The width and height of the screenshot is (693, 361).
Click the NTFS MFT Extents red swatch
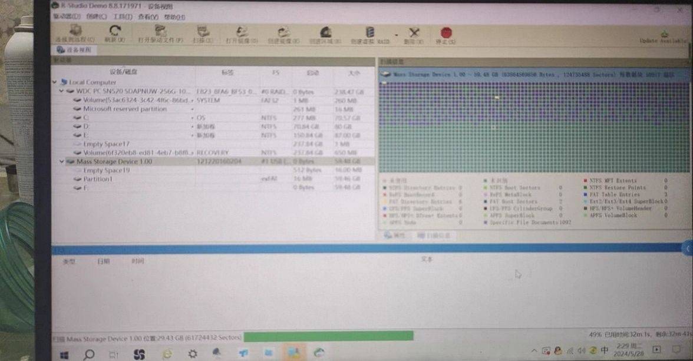pyautogui.click(x=585, y=181)
